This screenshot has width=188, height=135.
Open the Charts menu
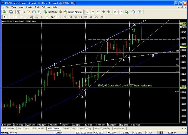[29, 7]
